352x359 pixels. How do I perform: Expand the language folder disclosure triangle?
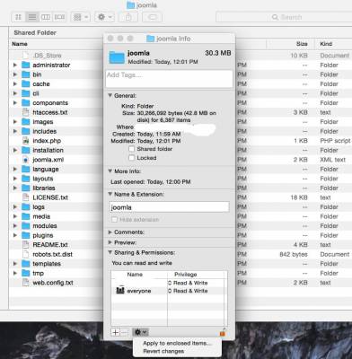pos(15,169)
